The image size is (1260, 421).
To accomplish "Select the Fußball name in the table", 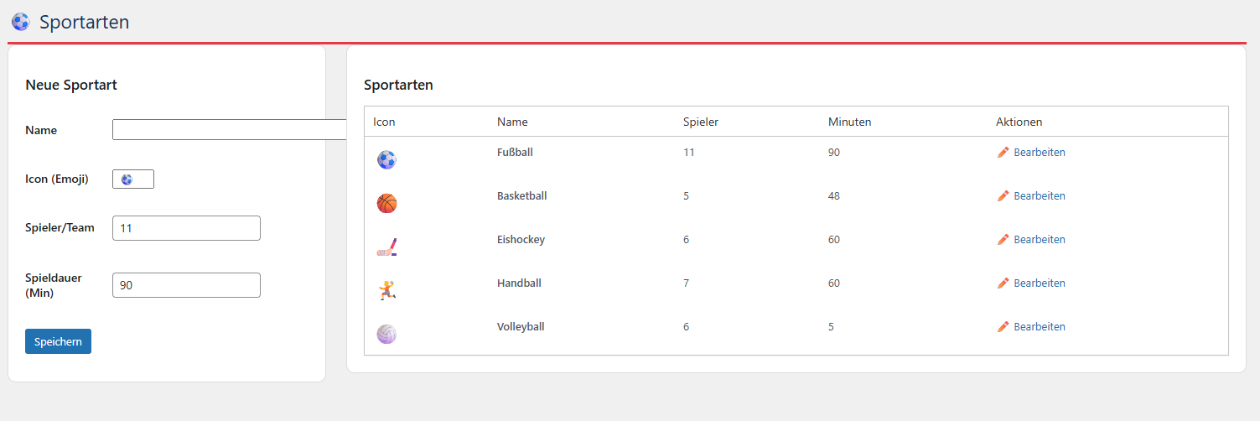I will coord(515,153).
